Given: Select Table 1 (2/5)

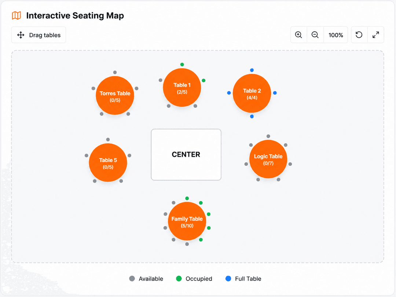Looking at the screenshot, I should (x=182, y=88).
